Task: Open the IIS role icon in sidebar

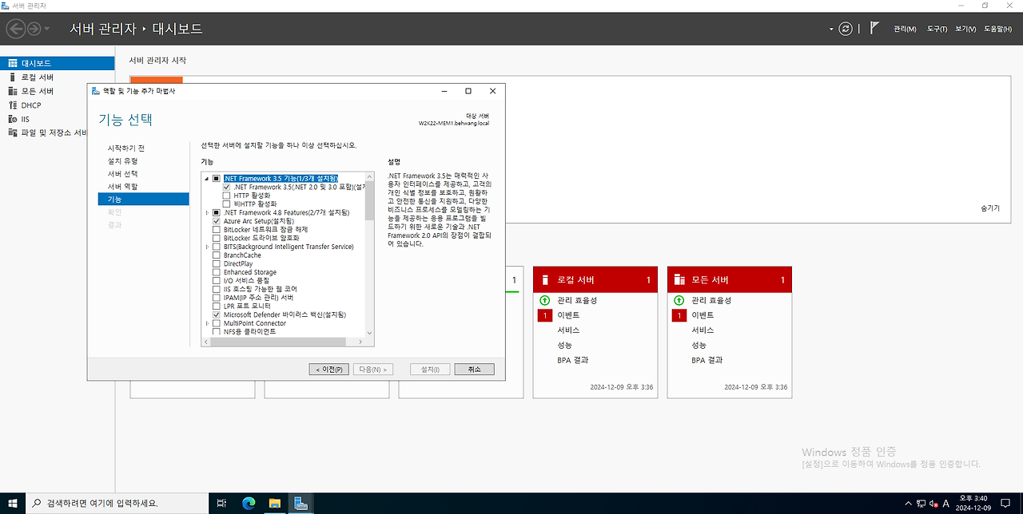Action: click(x=13, y=119)
